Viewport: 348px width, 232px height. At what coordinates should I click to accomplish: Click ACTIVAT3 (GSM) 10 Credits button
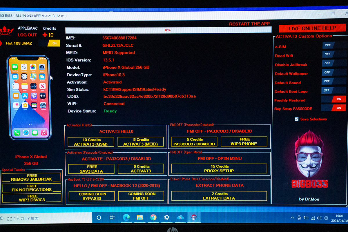pos(91,142)
